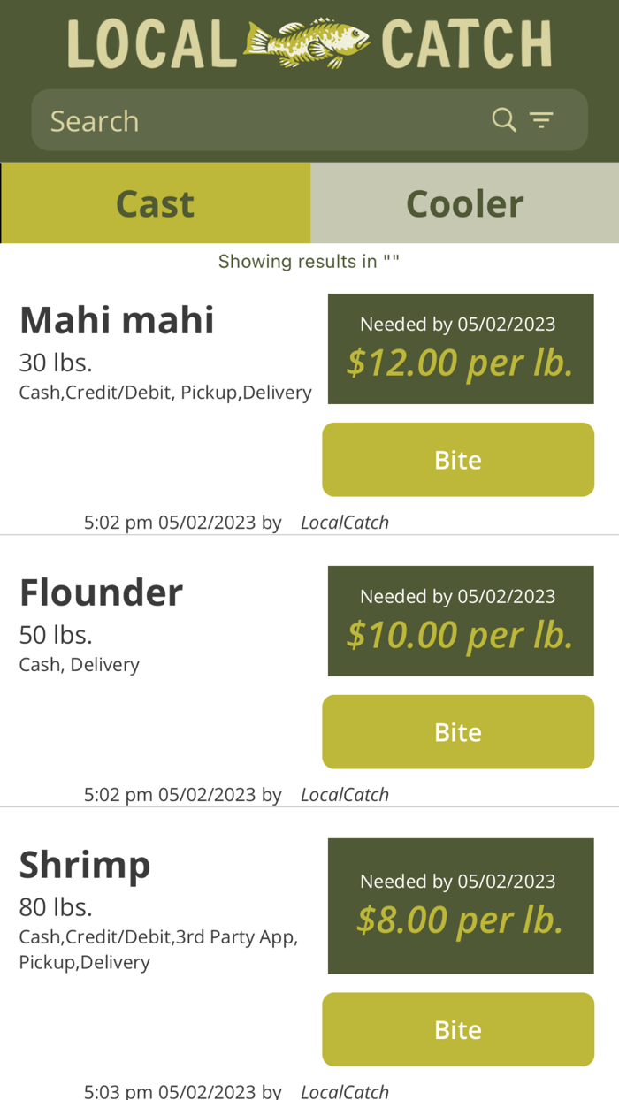Click the magnifying glass search icon

(x=503, y=119)
